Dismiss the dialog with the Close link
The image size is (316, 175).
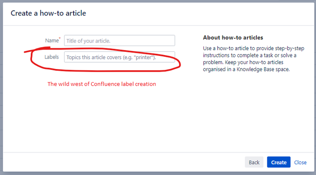click(300, 162)
